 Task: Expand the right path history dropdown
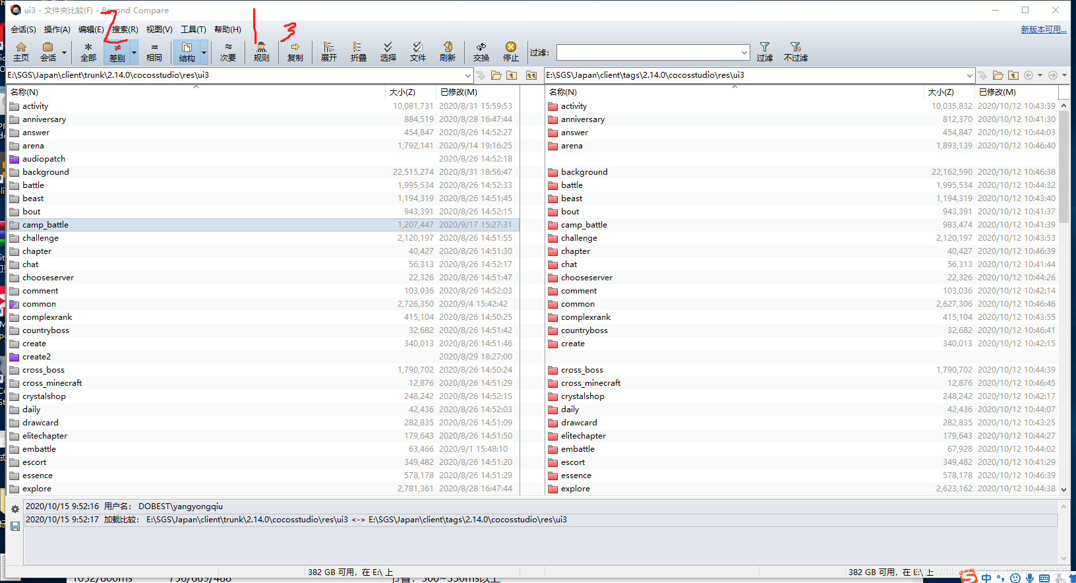click(x=969, y=75)
